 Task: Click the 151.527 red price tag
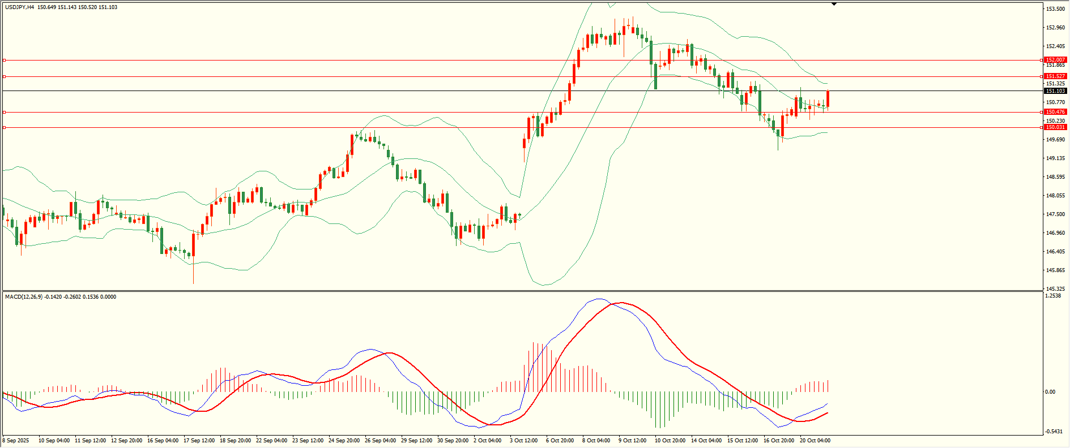1055,76
